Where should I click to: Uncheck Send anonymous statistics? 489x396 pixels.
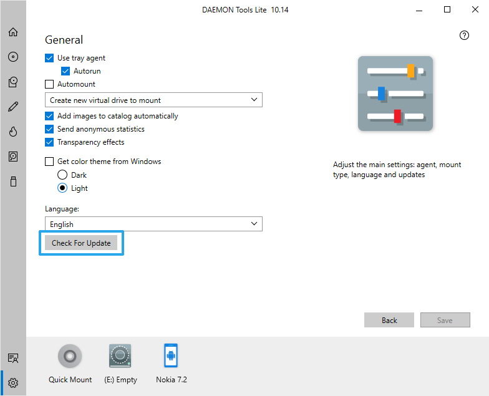coord(49,129)
